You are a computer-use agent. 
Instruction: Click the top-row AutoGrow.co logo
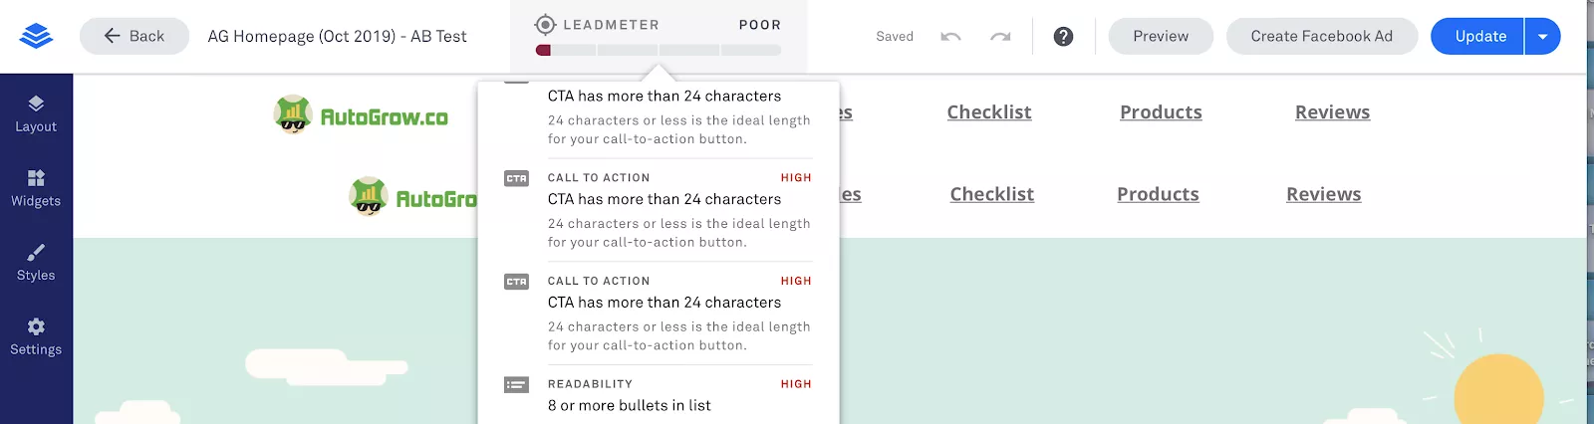(361, 115)
